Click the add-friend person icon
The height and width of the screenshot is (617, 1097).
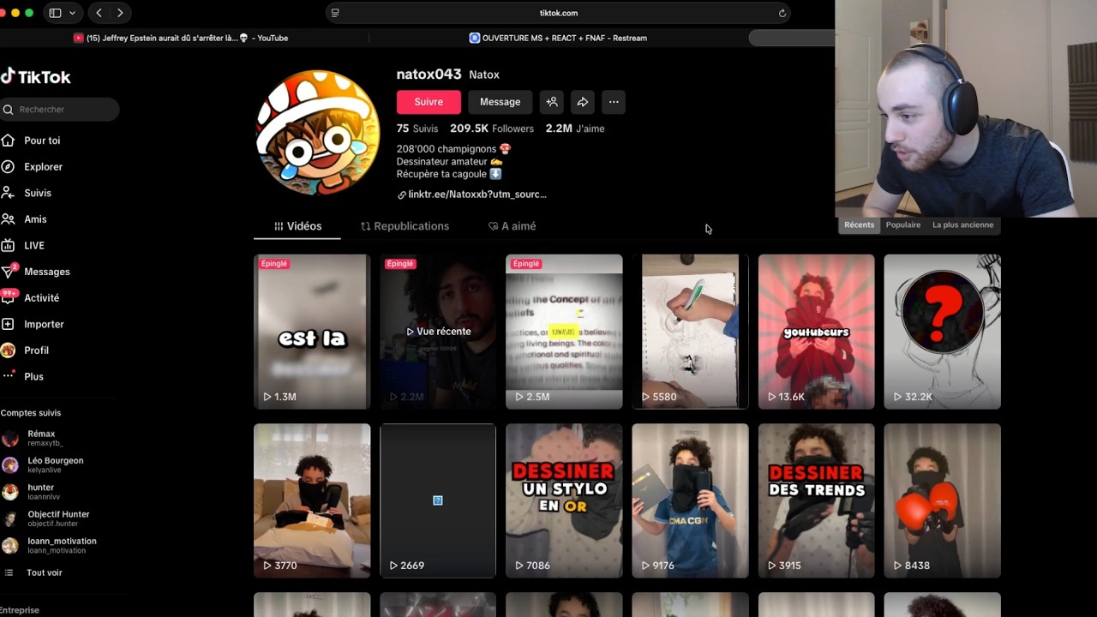point(552,102)
